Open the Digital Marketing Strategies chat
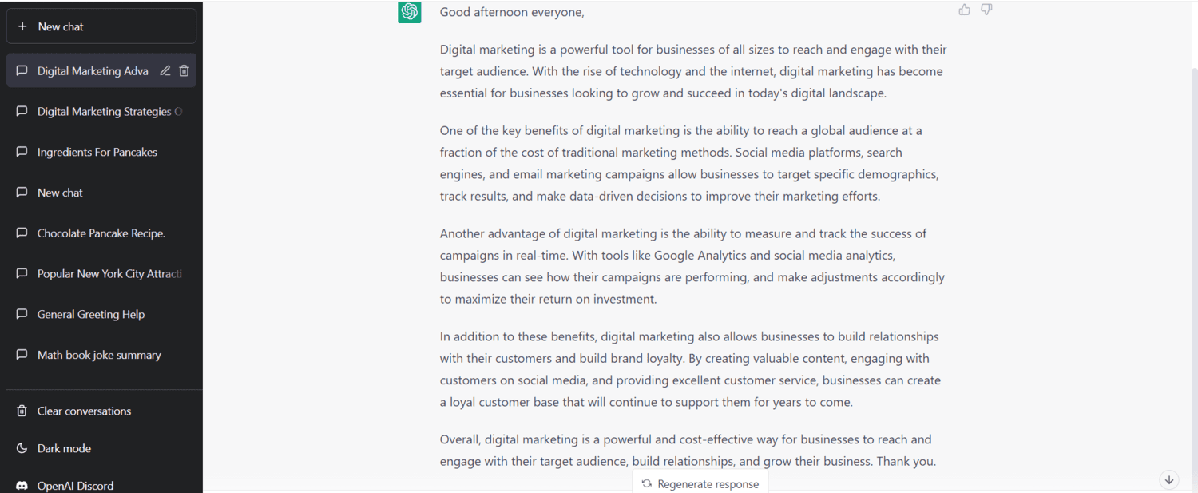The image size is (1198, 493). (x=101, y=111)
